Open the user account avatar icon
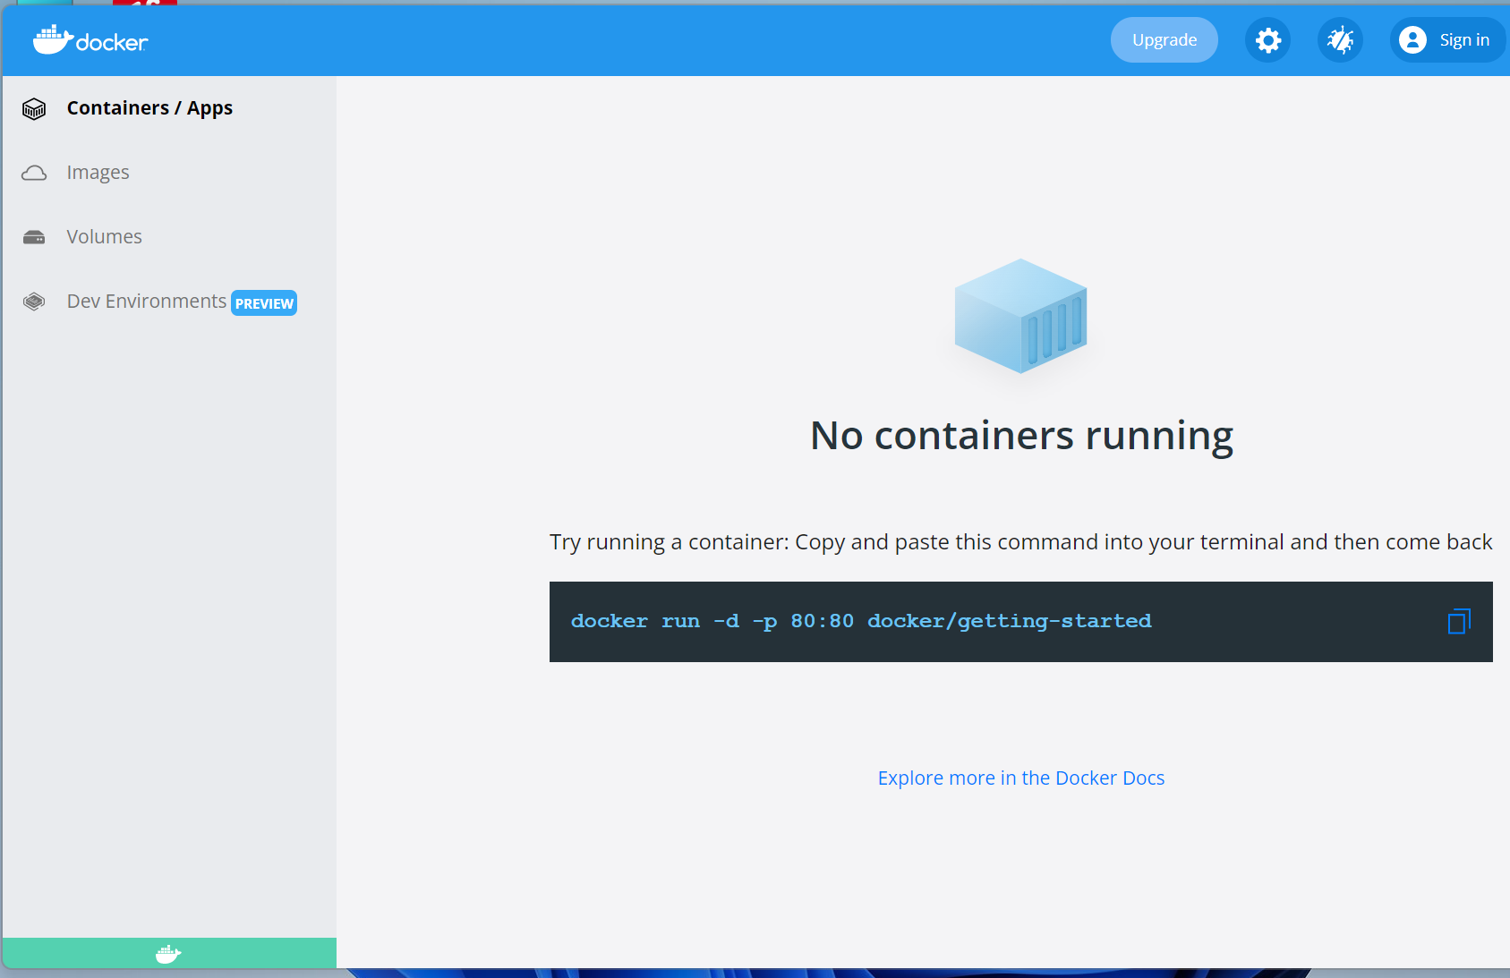The width and height of the screenshot is (1510, 978). 1412,39
